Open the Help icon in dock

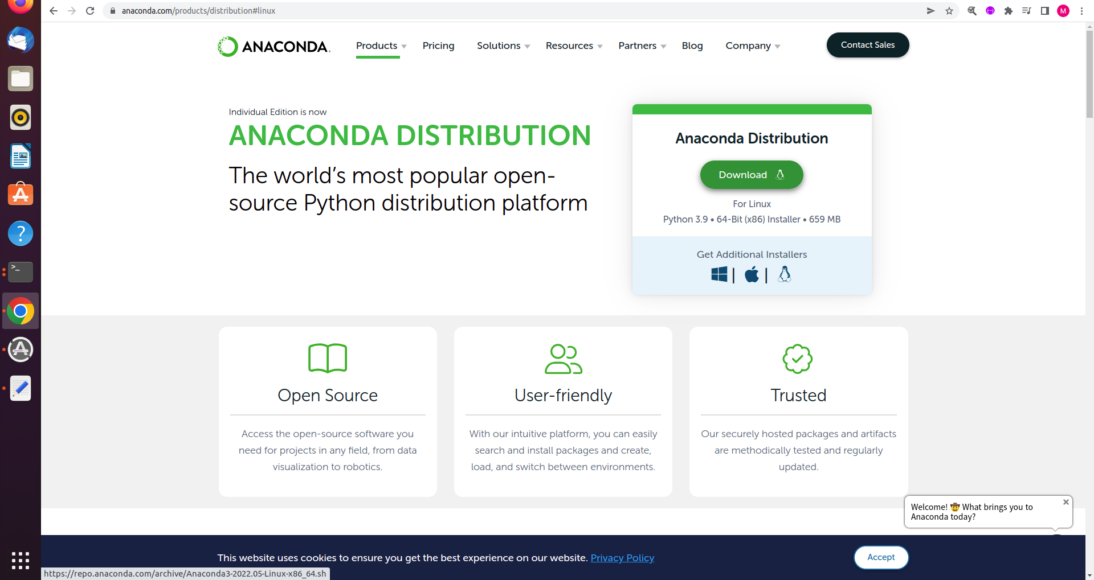(21, 233)
